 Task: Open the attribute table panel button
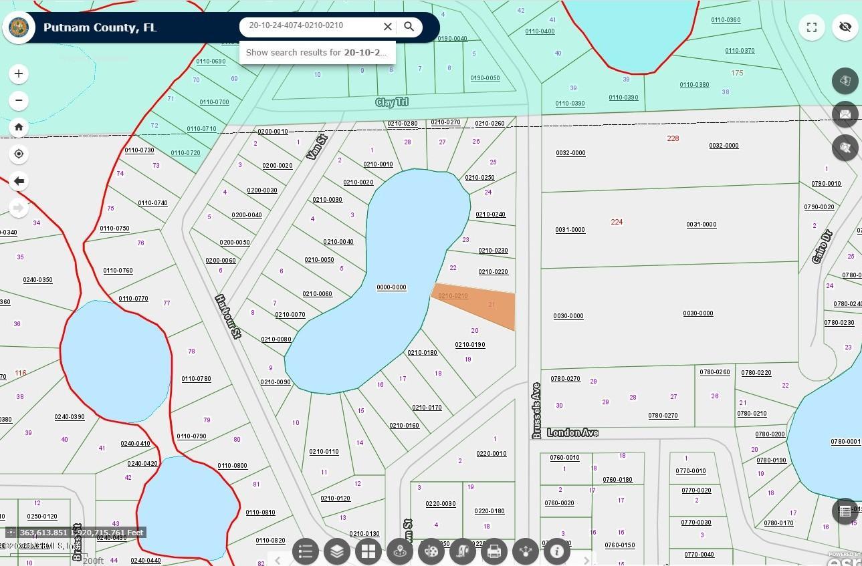click(845, 511)
